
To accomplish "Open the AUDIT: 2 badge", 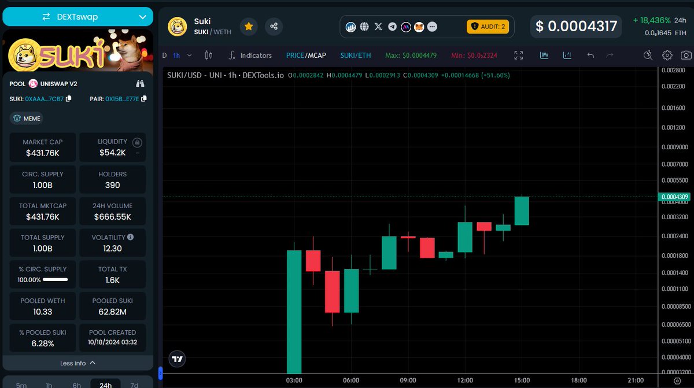I will [488, 27].
